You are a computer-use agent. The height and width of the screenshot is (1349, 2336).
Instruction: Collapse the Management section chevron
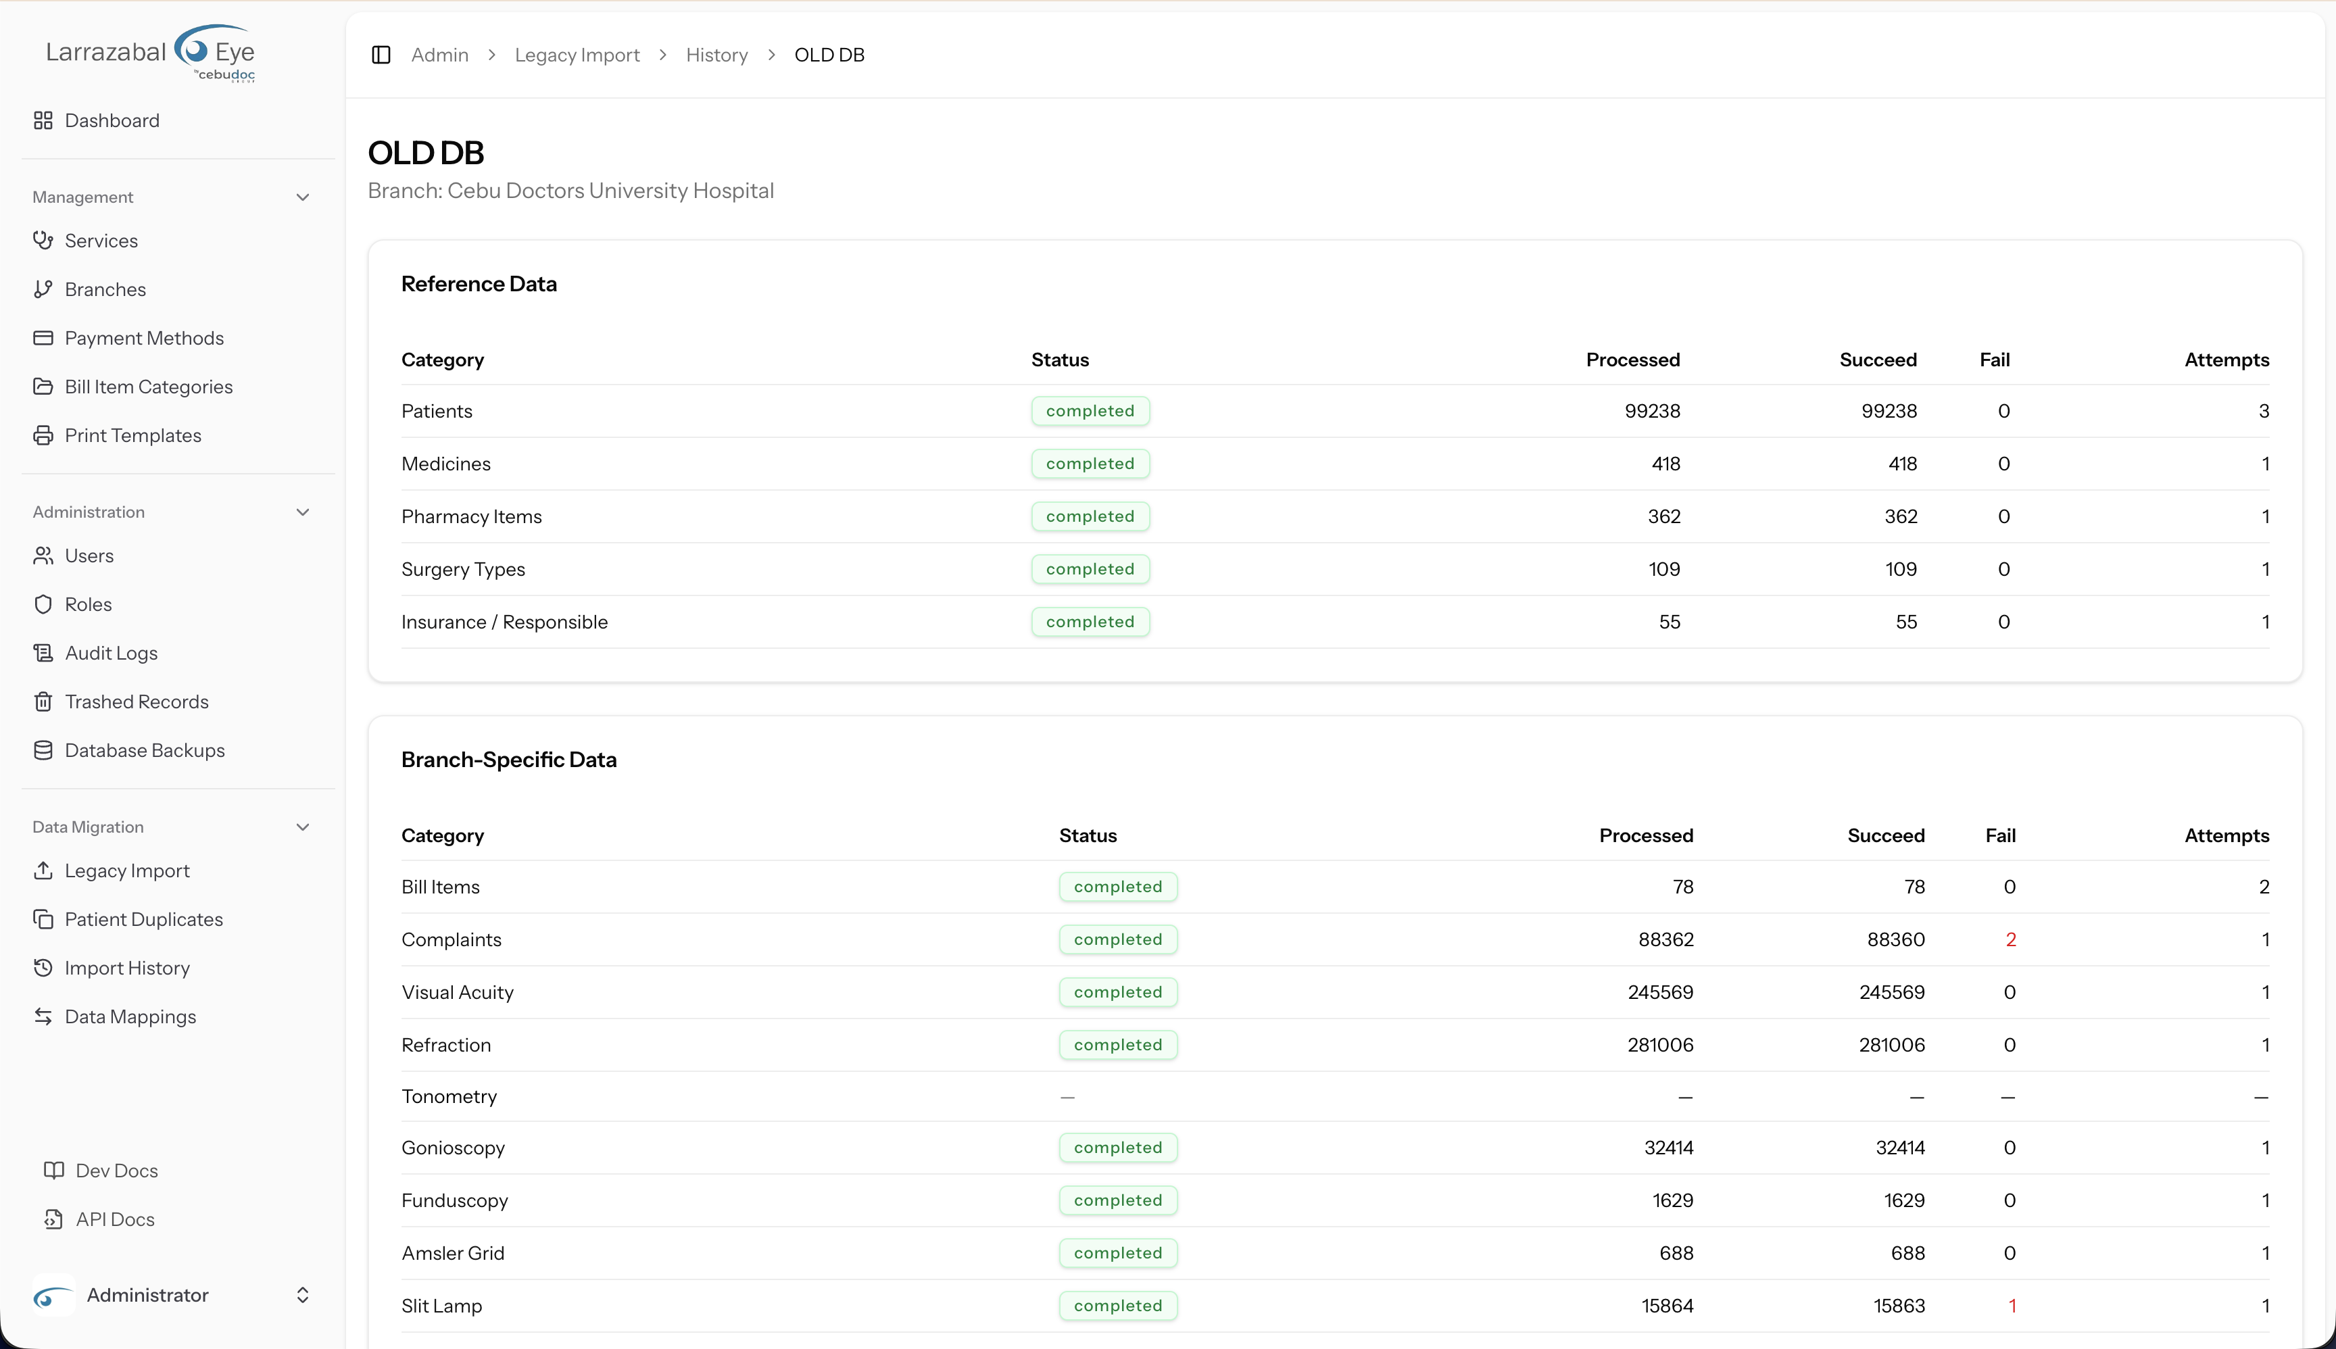point(302,197)
